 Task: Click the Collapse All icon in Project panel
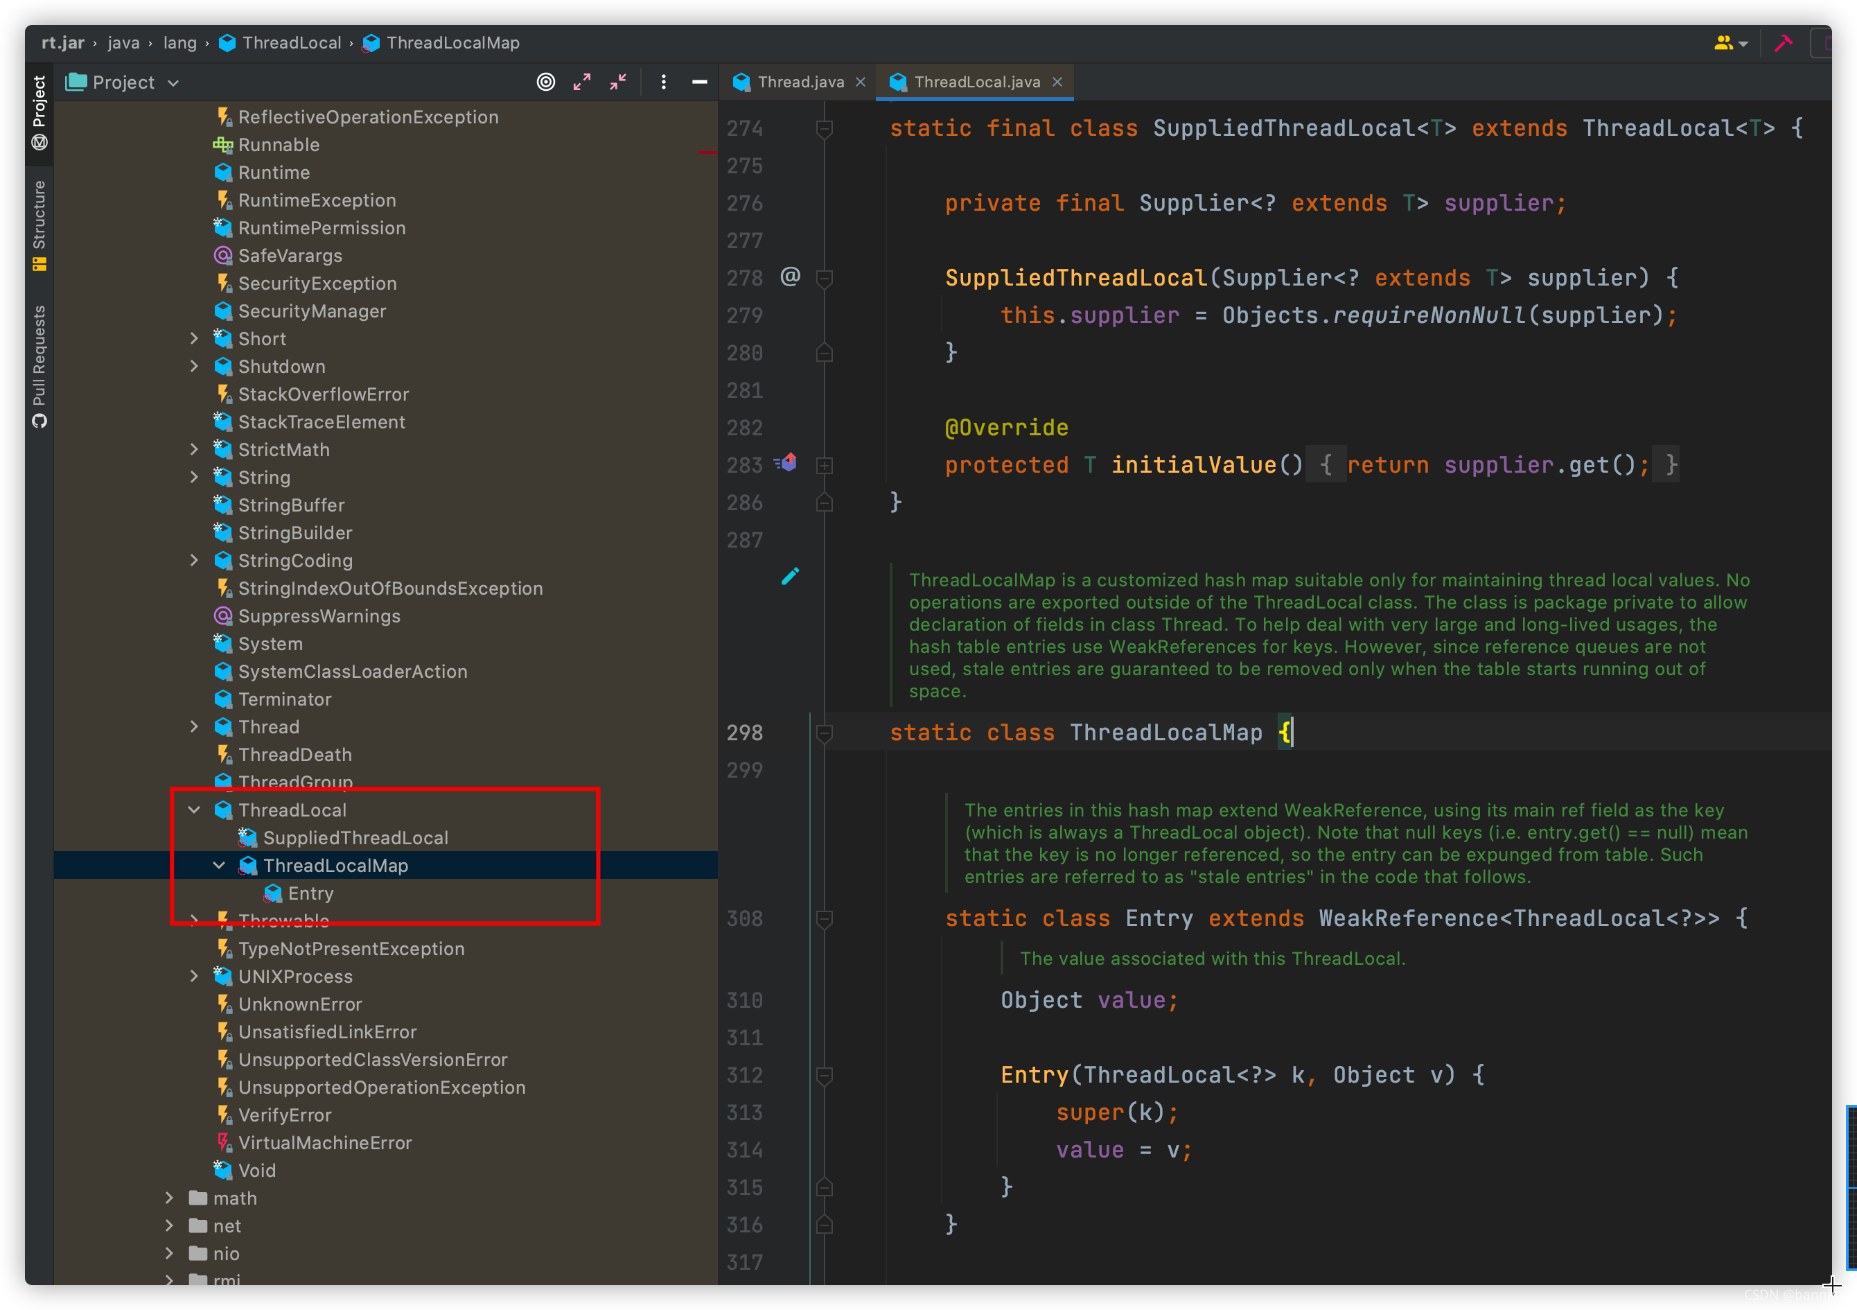[618, 82]
